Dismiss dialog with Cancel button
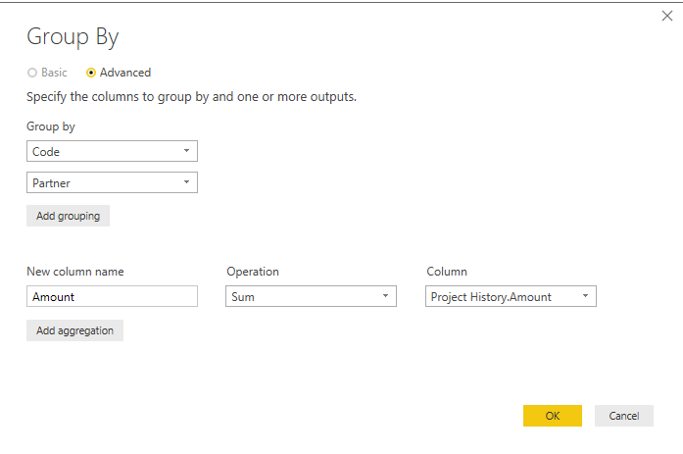 (624, 416)
